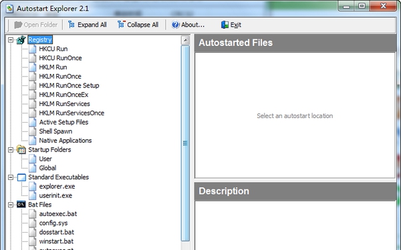Viewport: 401px width, 250px height.
Task: Select HKLM RunServicesOnce entry
Action: (x=72, y=113)
